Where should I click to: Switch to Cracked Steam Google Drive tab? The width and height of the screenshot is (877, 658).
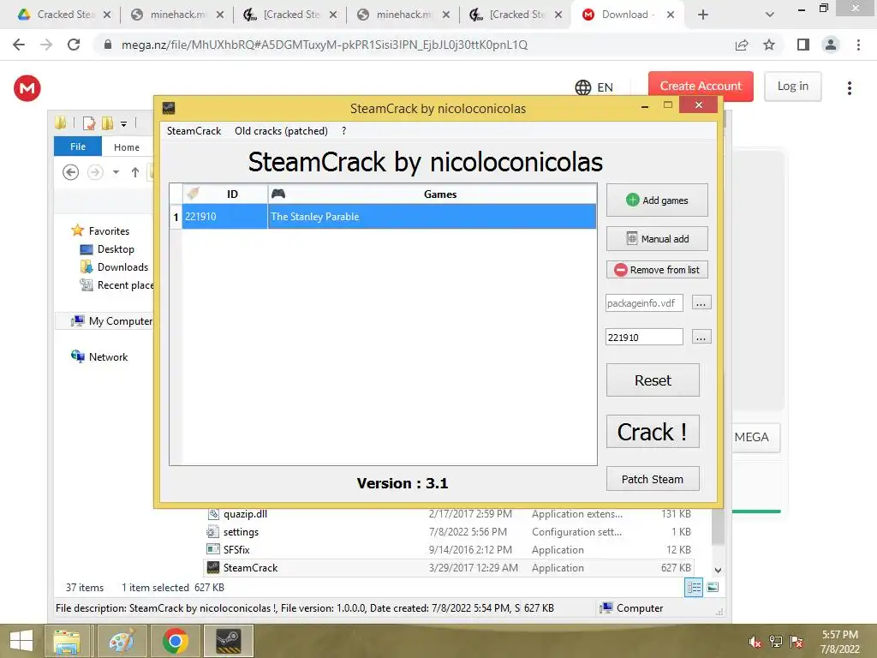point(64,15)
